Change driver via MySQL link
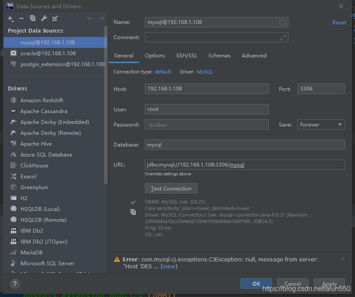 point(205,72)
